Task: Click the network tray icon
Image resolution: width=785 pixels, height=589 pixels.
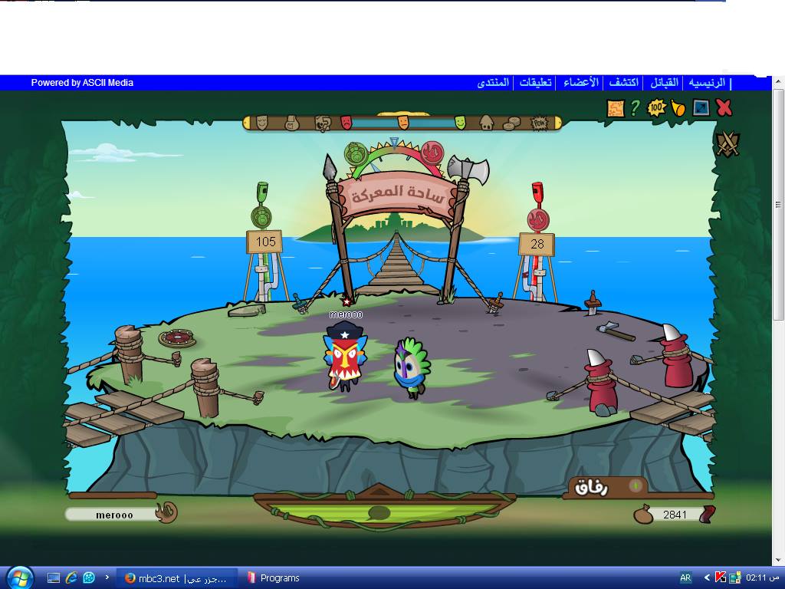Action: click(734, 577)
